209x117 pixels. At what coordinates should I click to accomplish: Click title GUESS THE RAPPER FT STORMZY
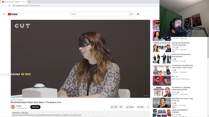click(x=180, y=111)
